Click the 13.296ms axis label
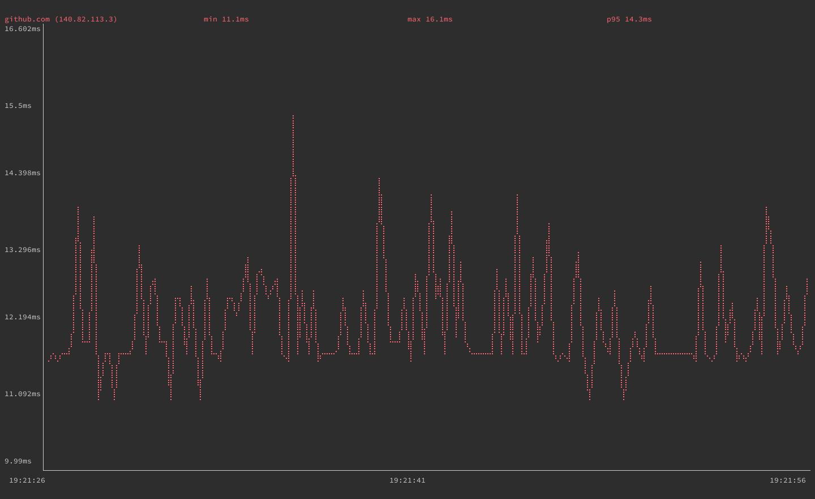Image resolution: width=815 pixels, height=499 pixels. tap(22, 249)
